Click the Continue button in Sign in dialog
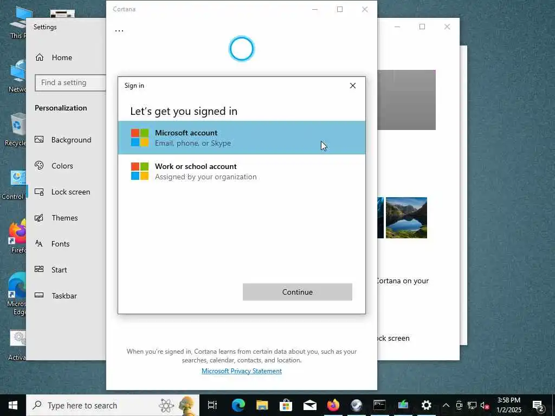 click(298, 292)
